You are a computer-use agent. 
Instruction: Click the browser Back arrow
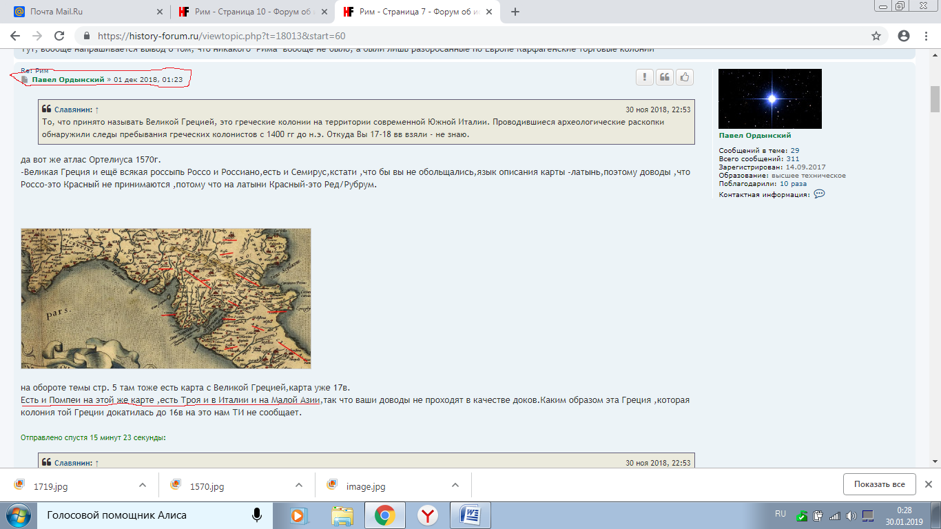point(15,36)
